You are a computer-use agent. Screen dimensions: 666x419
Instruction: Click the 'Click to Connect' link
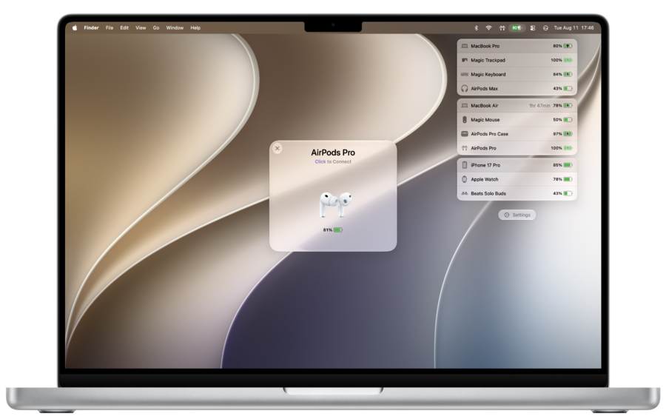tap(333, 162)
